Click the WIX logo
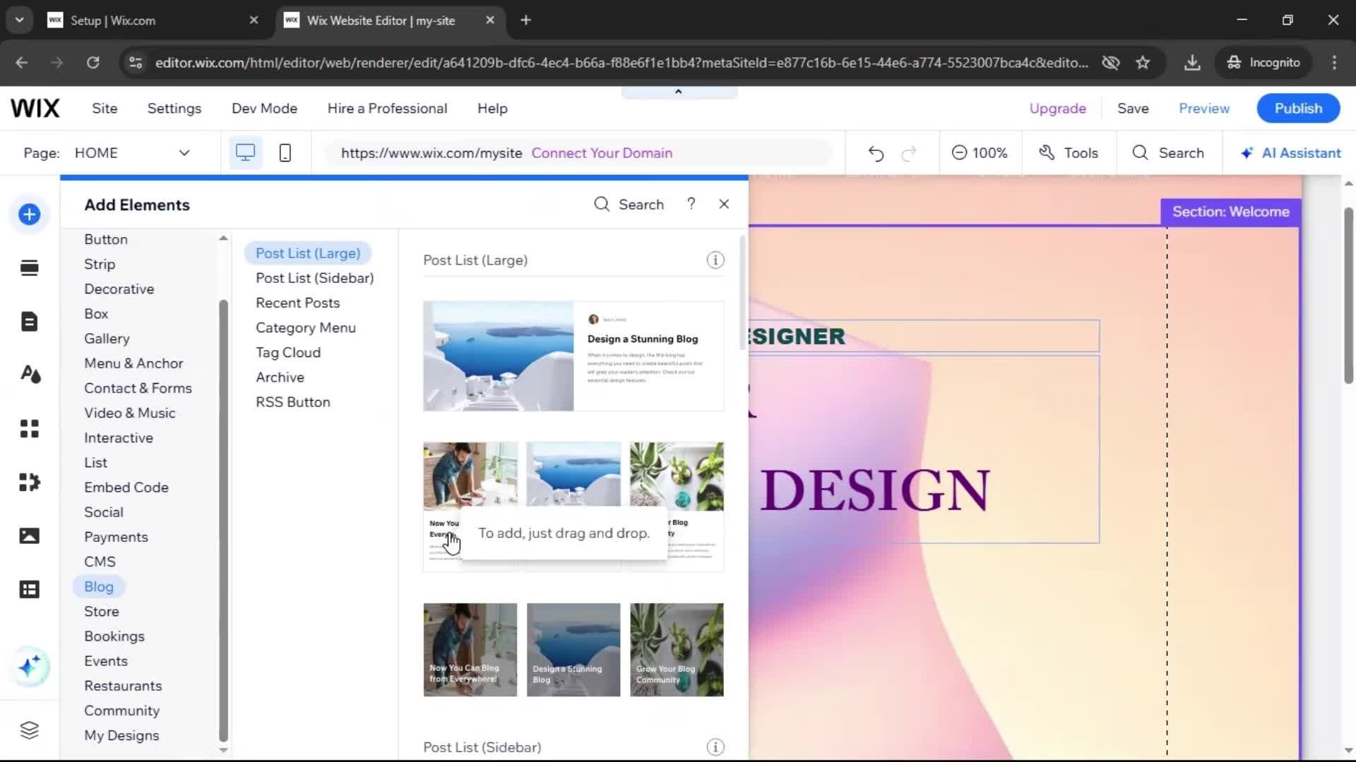Image resolution: width=1356 pixels, height=762 pixels. click(x=35, y=109)
